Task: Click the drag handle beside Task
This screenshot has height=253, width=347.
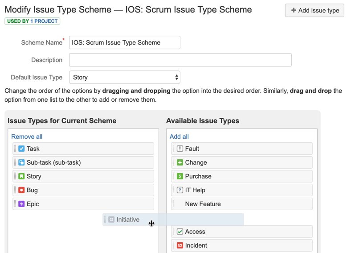Action: pyautogui.click(x=15, y=149)
